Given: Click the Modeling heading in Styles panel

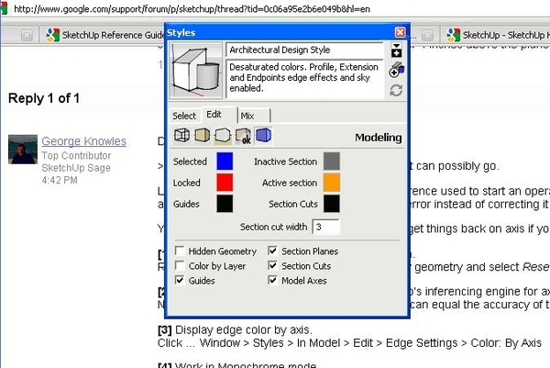Looking at the screenshot, I should point(378,138).
